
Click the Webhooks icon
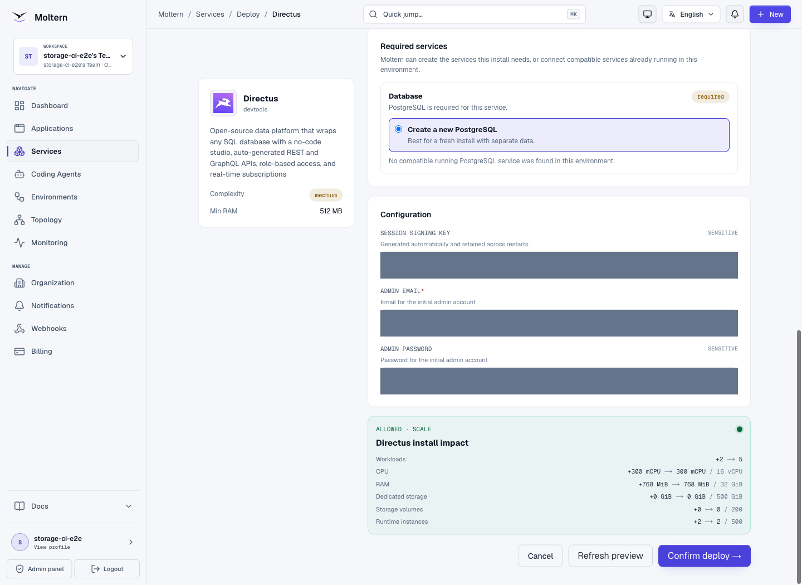[x=19, y=329]
